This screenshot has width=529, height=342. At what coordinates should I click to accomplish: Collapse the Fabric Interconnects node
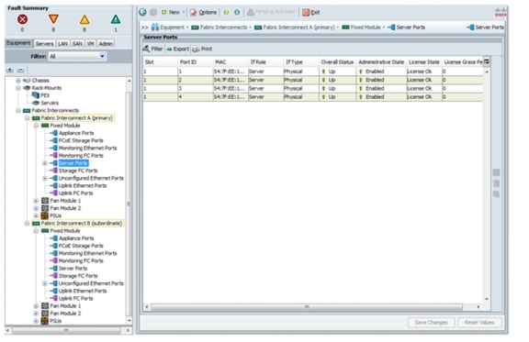(17, 111)
